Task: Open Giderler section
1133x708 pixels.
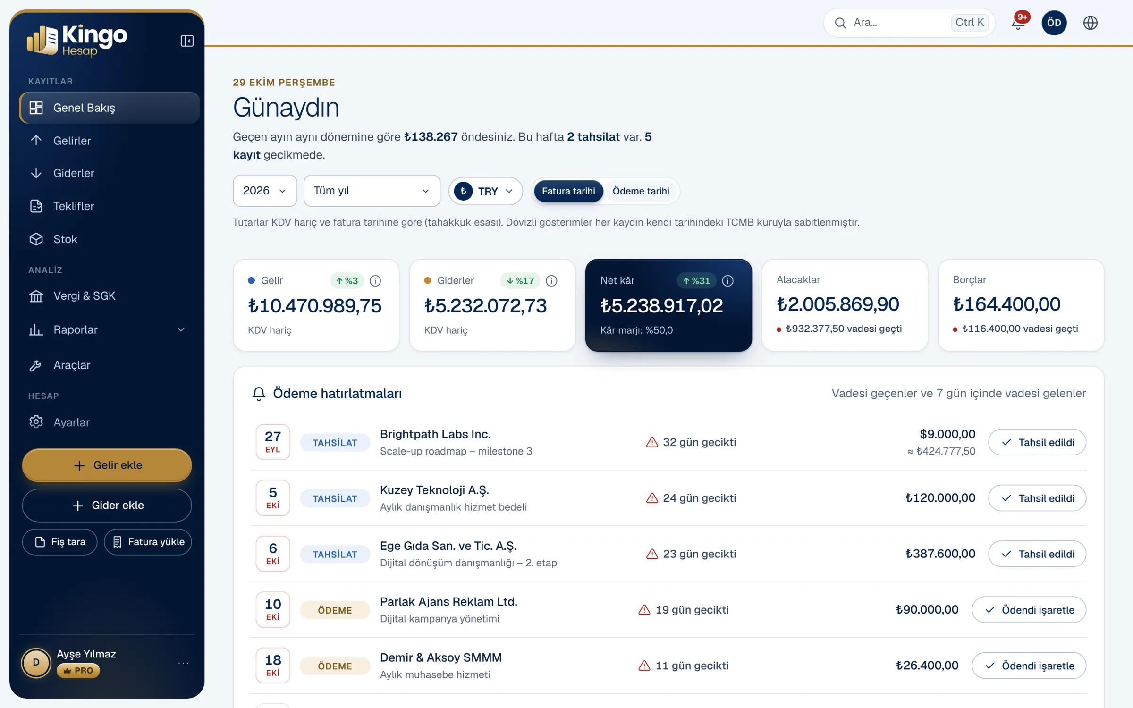Action: pos(110,173)
